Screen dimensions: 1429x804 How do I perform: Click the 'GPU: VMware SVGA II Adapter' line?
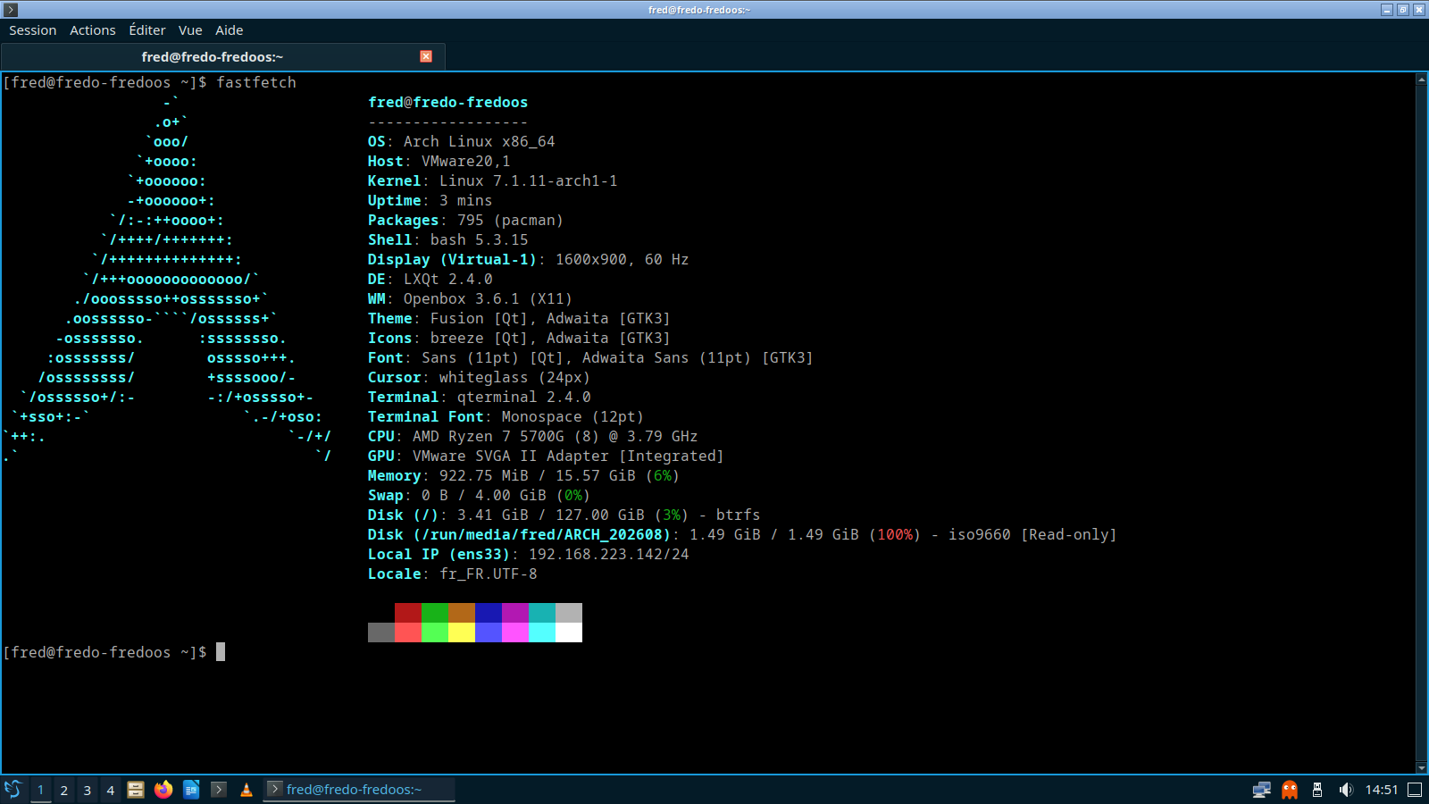tap(546, 456)
